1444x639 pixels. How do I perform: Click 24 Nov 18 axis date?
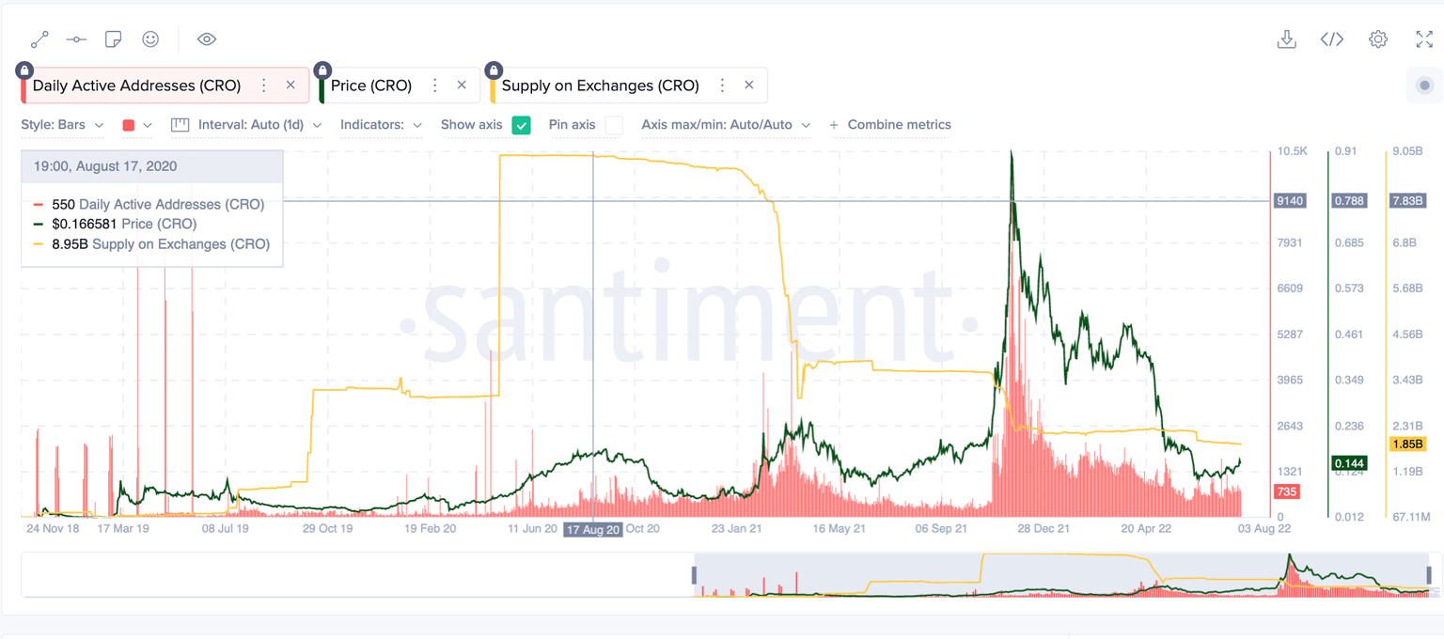tap(53, 529)
